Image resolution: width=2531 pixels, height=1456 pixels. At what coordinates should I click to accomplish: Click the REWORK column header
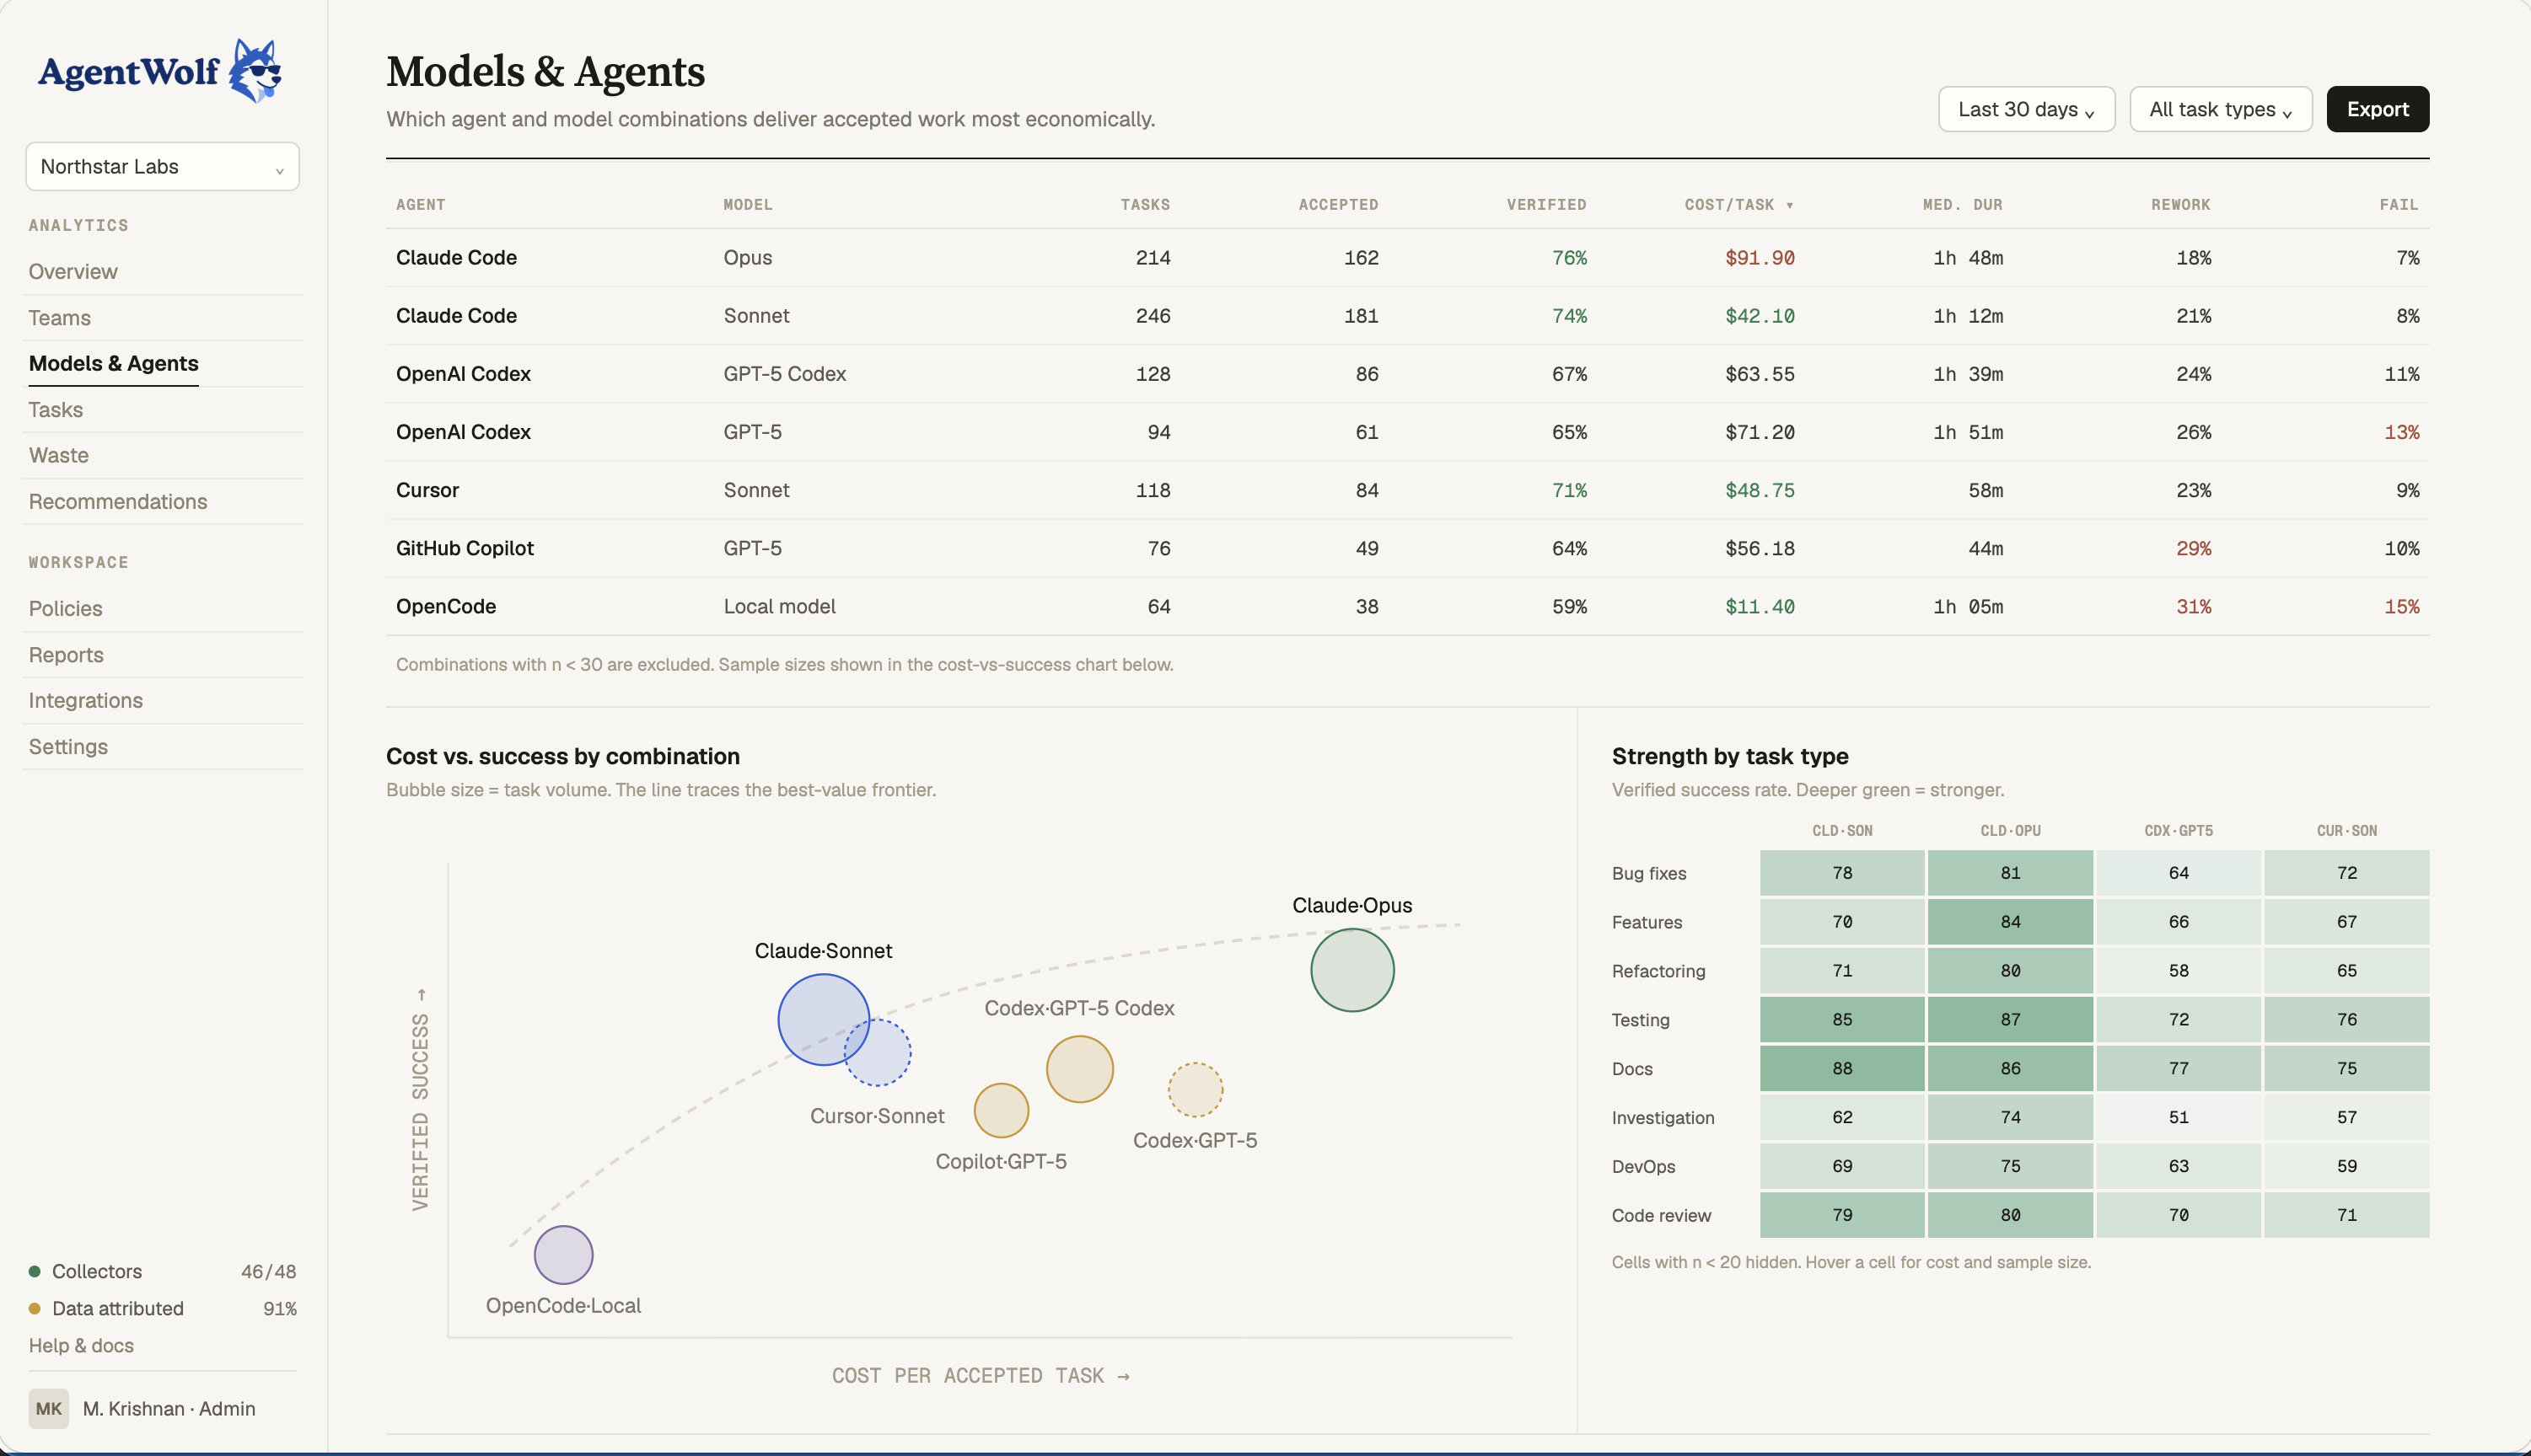2180,204
